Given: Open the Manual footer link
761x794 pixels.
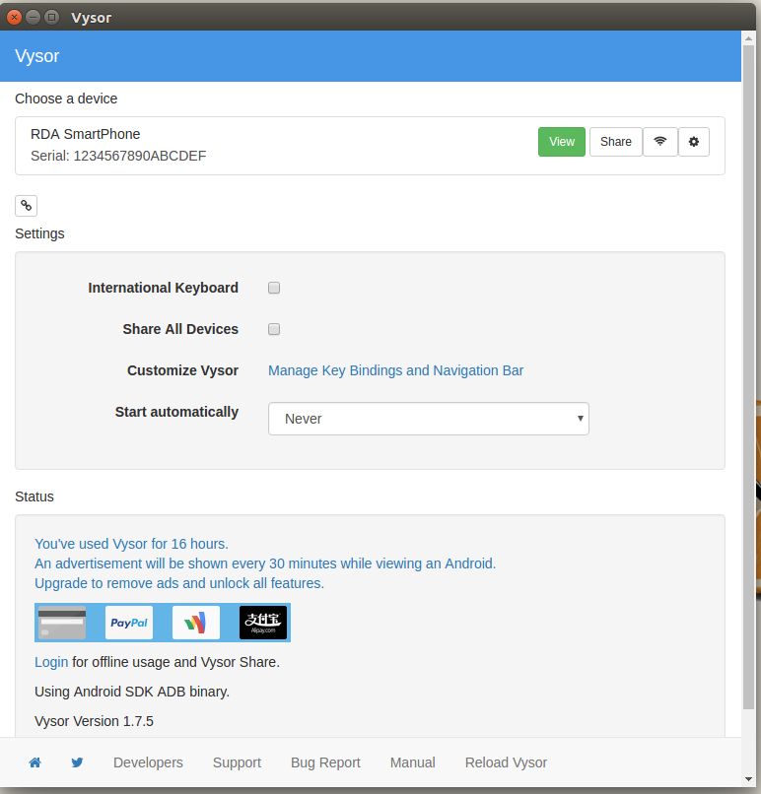Looking at the screenshot, I should 413,762.
